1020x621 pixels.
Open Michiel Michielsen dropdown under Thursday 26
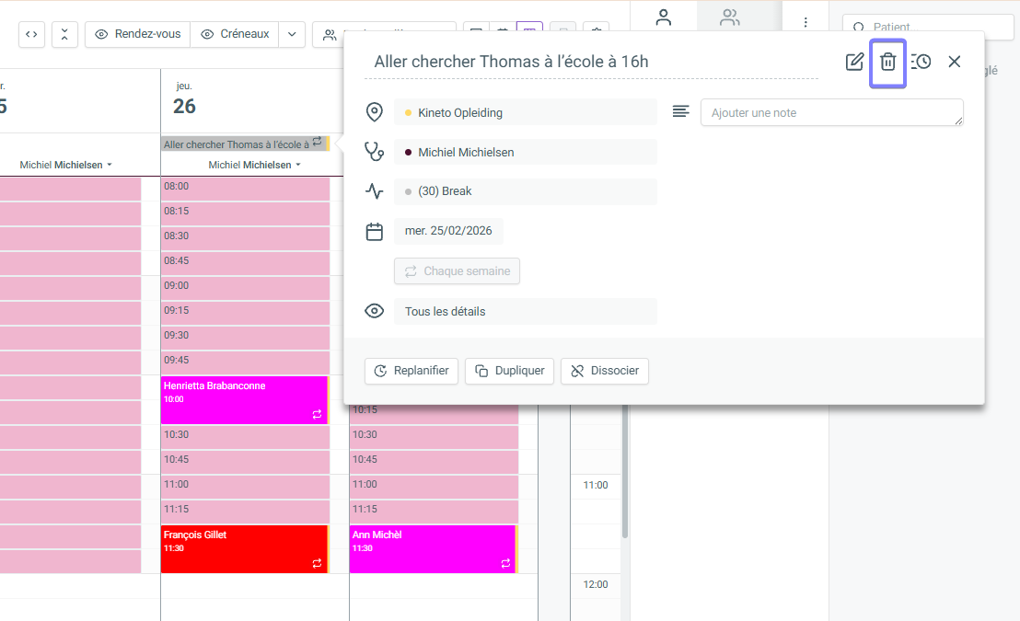[x=252, y=165]
